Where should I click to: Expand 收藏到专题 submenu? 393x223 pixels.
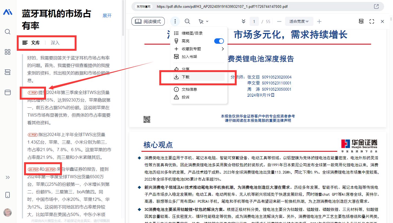pos(199,49)
